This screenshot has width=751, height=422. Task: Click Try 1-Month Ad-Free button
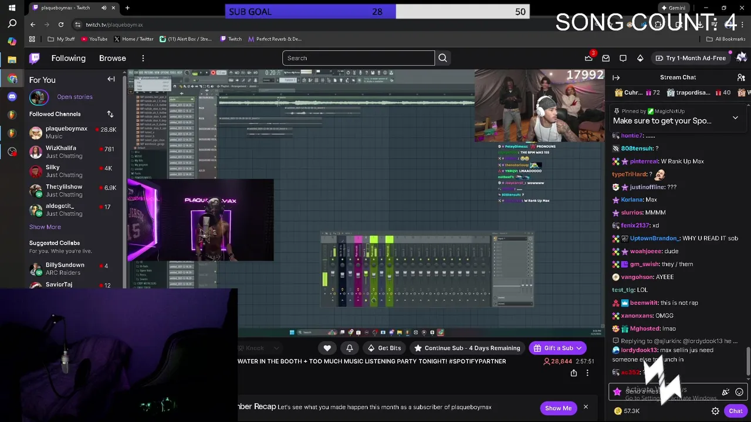point(691,58)
